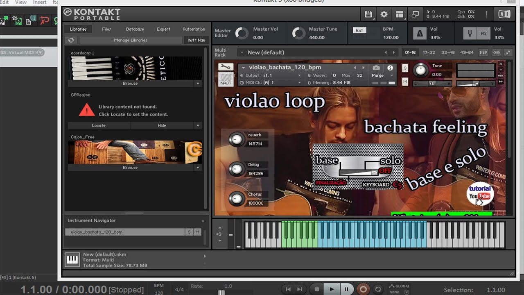The width and height of the screenshot is (524, 295).
Task: Click the camera snapshot icon
Action: [x=376, y=68]
